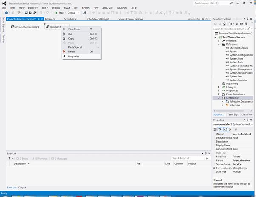Click the Quick Launch search field
The width and height of the screenshot is (256, 197).
(x=212, y=3)
